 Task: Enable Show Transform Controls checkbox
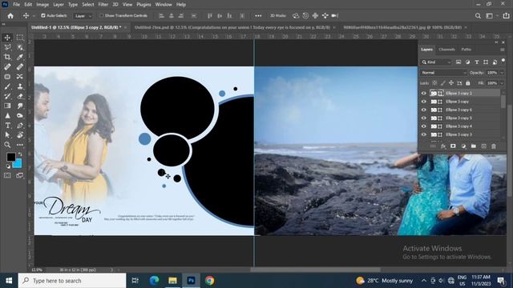(x=101, y=15)
